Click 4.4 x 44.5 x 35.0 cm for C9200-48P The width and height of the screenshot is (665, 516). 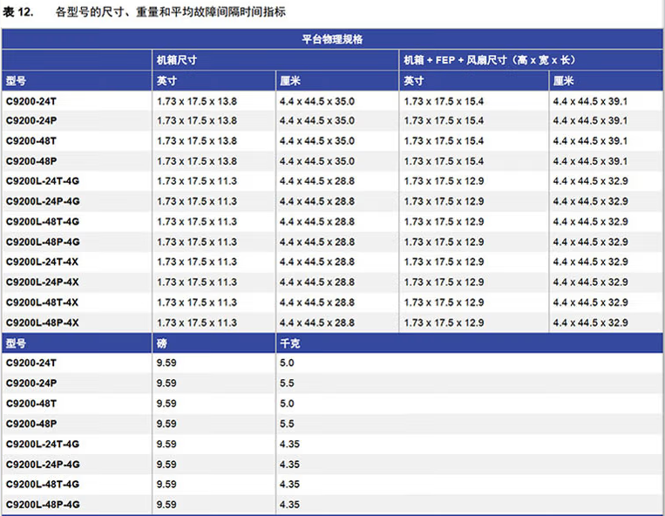316,161
